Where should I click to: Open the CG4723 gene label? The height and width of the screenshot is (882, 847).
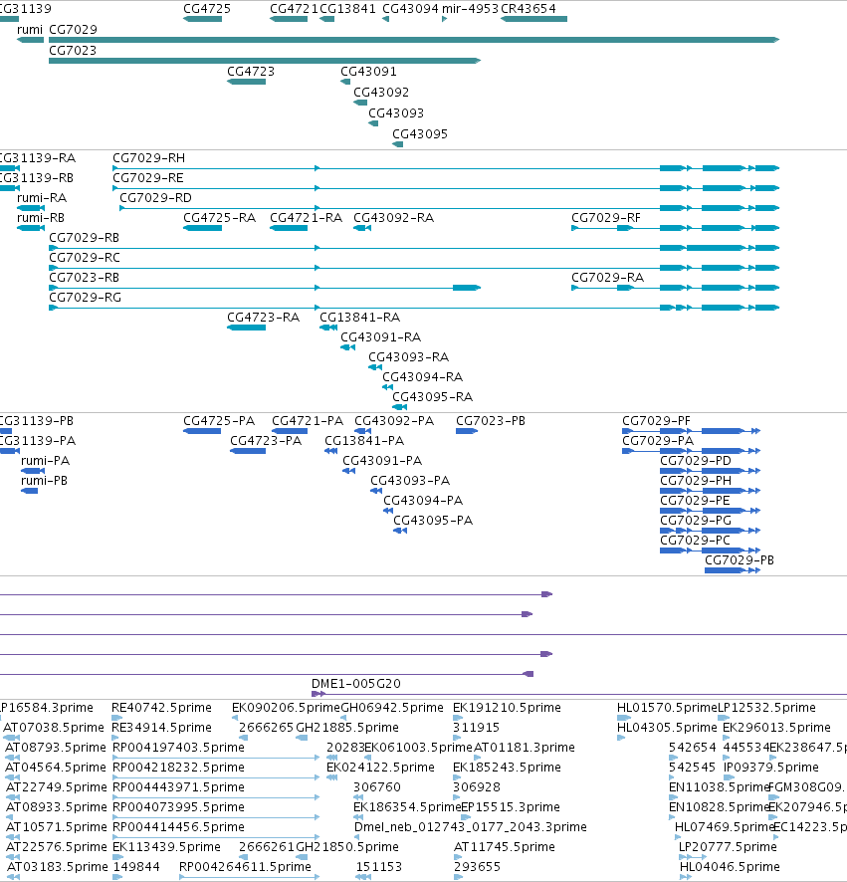tap(251, 72)
